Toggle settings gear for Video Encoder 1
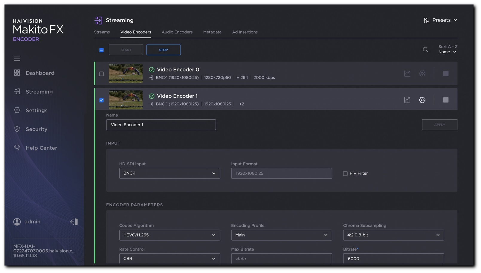This screenshot has height=273, width=481. pyautogui.click(x=422, y=100)
